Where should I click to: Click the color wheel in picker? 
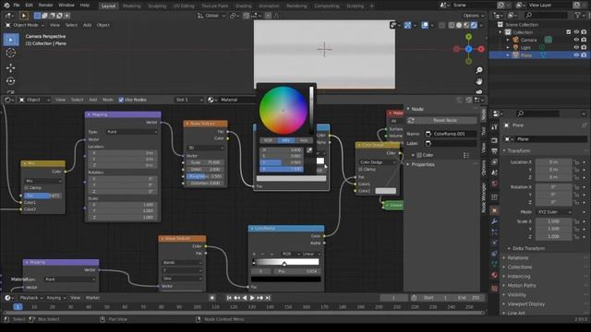tap(283, 111)
